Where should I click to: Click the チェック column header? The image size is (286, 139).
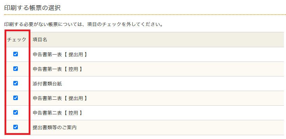[x=17, y=40]
